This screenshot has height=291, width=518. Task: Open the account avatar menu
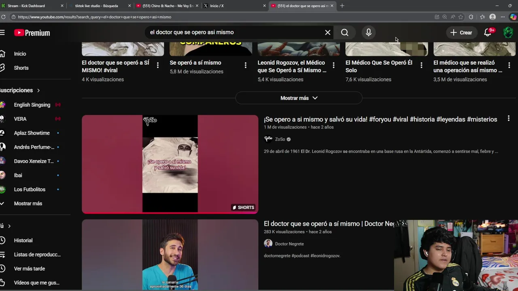pos(508,32)
